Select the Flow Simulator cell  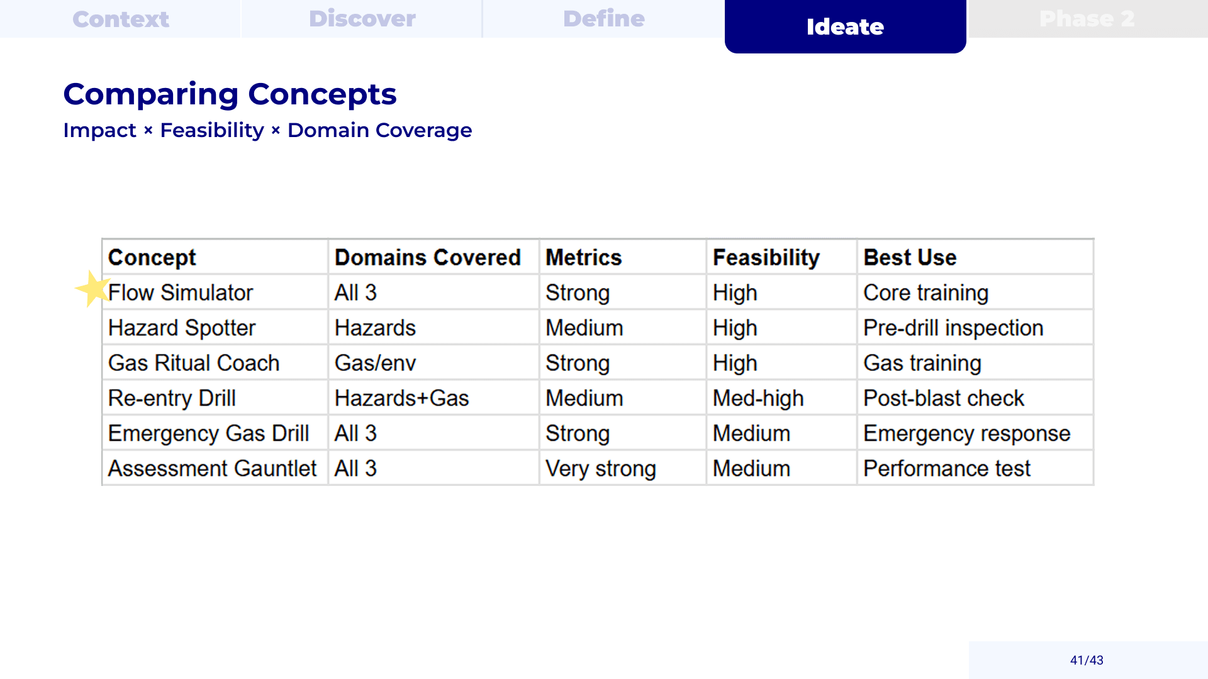coord(181,292)
